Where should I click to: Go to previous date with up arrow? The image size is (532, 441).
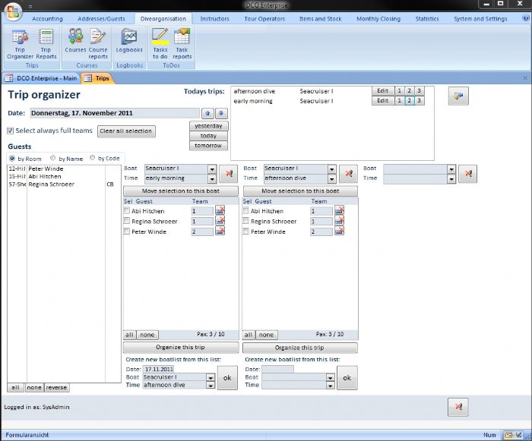tap(207, 114)
